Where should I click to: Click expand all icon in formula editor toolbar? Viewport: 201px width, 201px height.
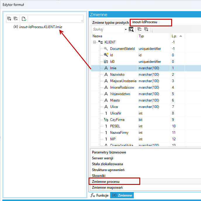9,19
